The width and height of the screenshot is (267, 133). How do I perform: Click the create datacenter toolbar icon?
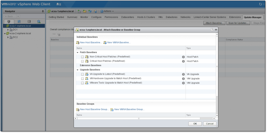pos(79,11)
